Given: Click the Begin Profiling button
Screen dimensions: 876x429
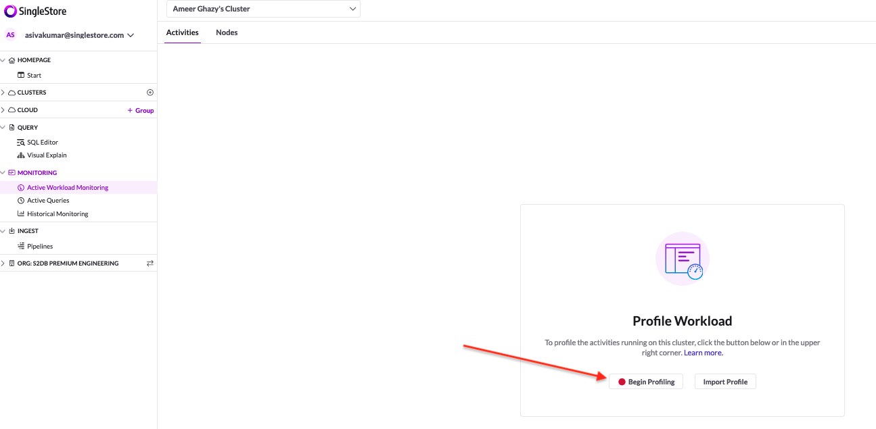Looking at the screenshot, I should point(645,381).
